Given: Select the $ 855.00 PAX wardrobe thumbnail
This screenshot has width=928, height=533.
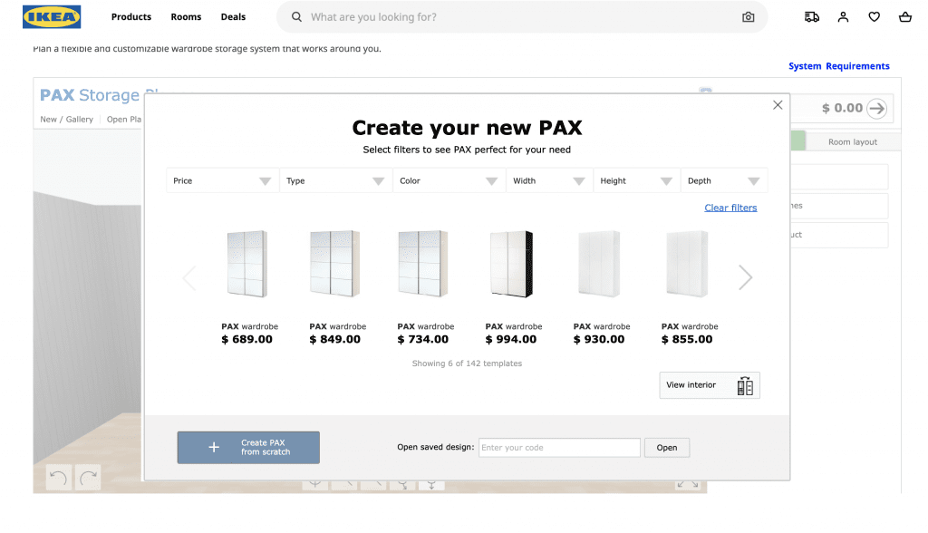Looking at the screenshot, I should [x=687, y=264].
